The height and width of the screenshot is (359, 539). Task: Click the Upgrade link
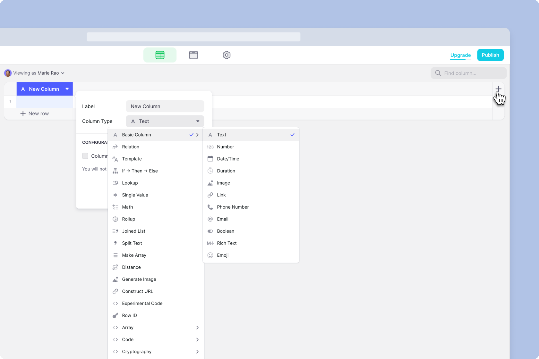pos(460,55)
